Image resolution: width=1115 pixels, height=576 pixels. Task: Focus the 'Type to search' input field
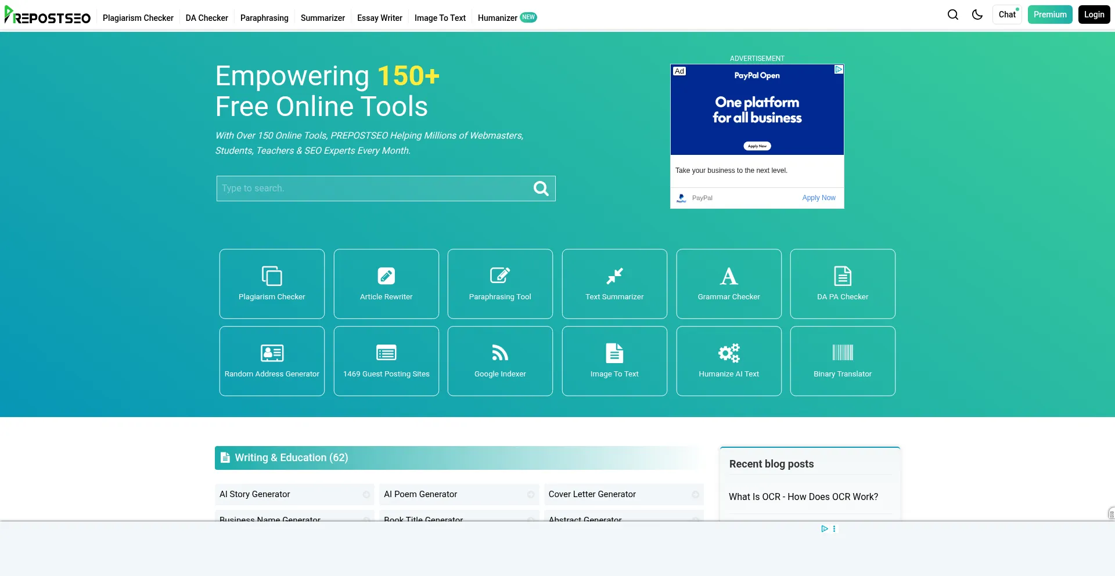coord(372,189)
